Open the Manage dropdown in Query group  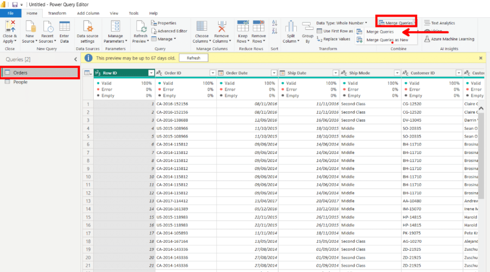coord(164,39)
